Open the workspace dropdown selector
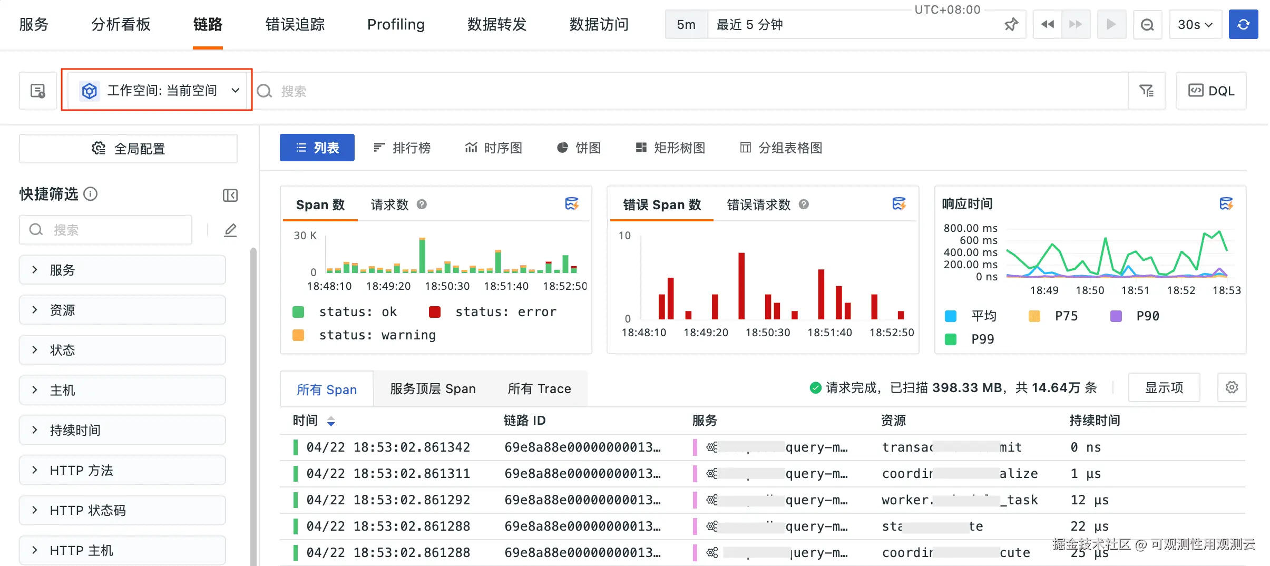1270x566 pixels. (x=157, y=91)
